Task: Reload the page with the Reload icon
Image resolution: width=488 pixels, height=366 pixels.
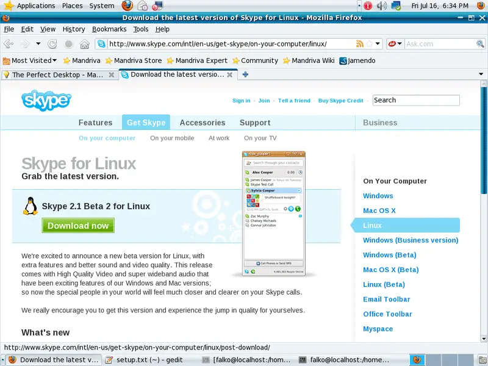Action: point(52,44)
